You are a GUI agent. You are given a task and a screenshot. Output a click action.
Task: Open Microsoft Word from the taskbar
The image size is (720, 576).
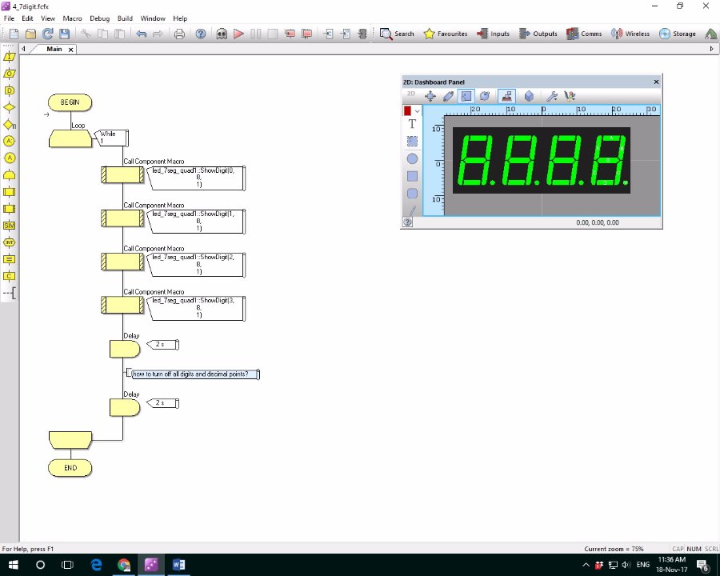click(178, 565)
